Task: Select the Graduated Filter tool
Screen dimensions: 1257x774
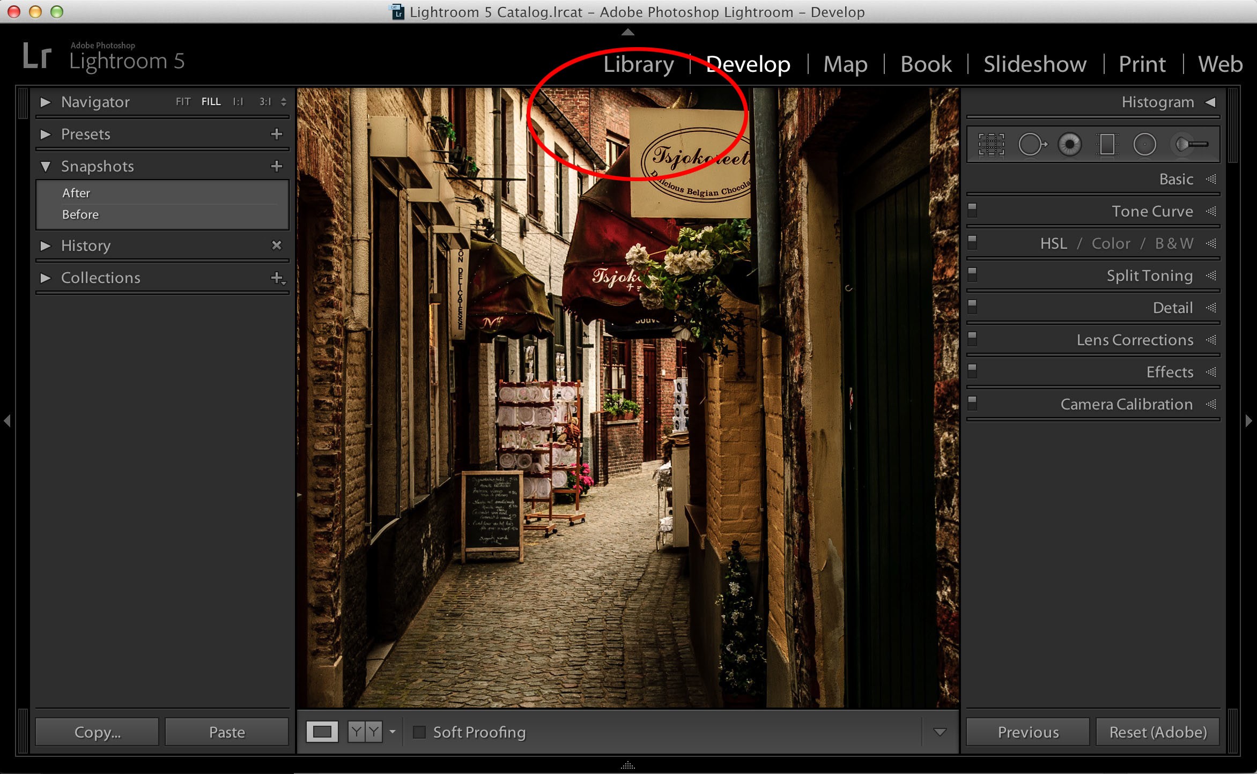Action: (1107, 145)
